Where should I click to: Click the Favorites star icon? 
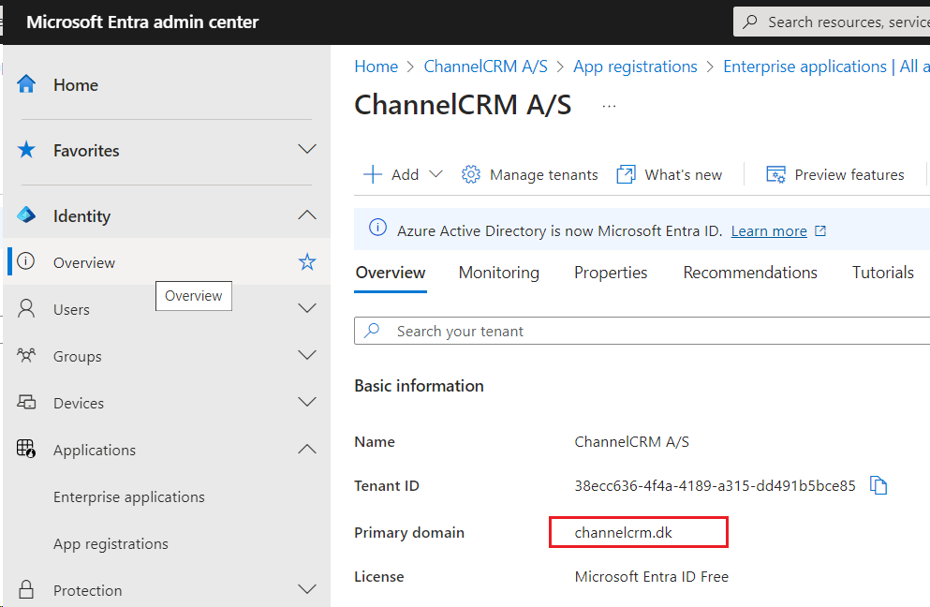26,150
